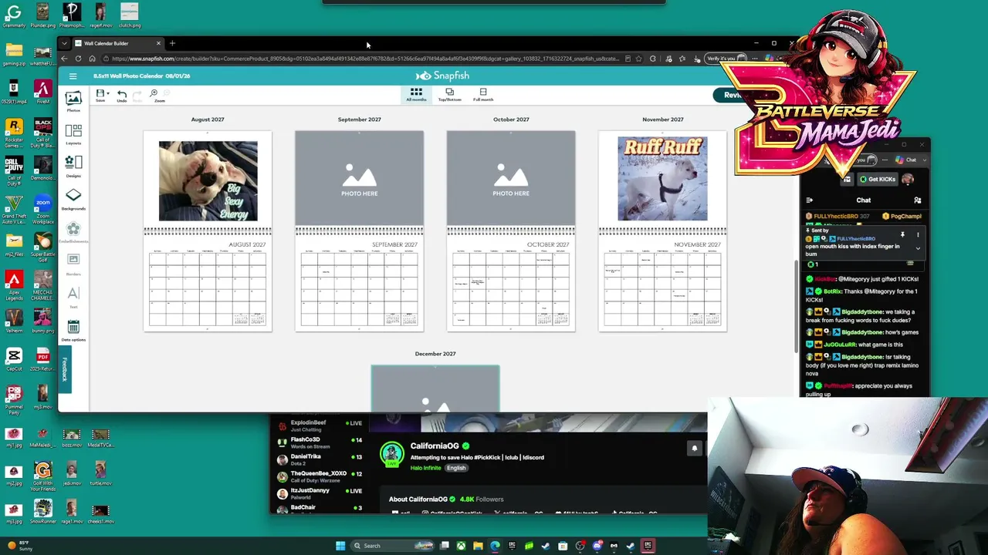Open the Embellishments panel in Snapfish sidebar
This screenshot has height=555, width=988.
(x=73, y=232)
